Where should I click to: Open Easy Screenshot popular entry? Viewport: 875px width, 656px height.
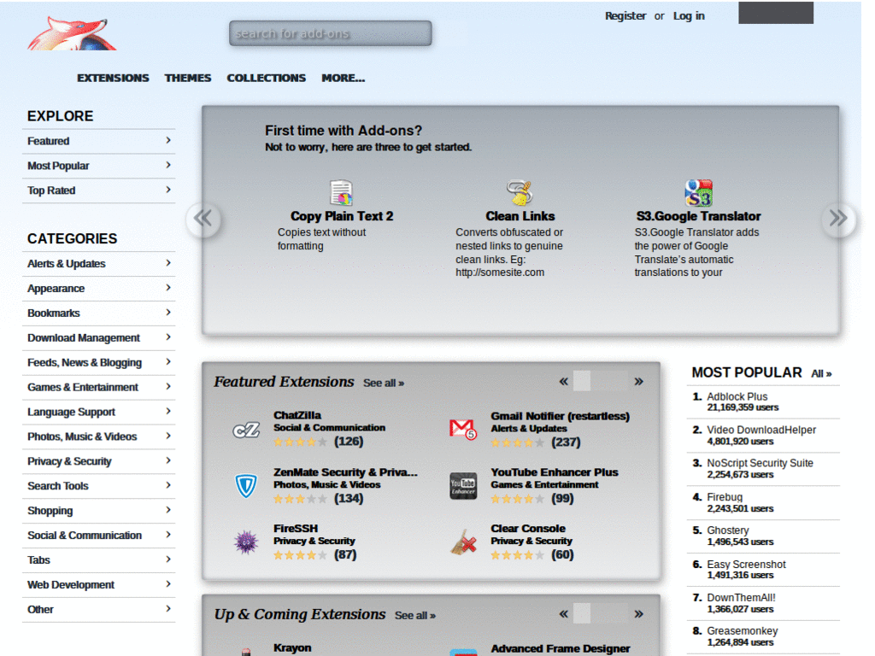[x=746, y=564]
